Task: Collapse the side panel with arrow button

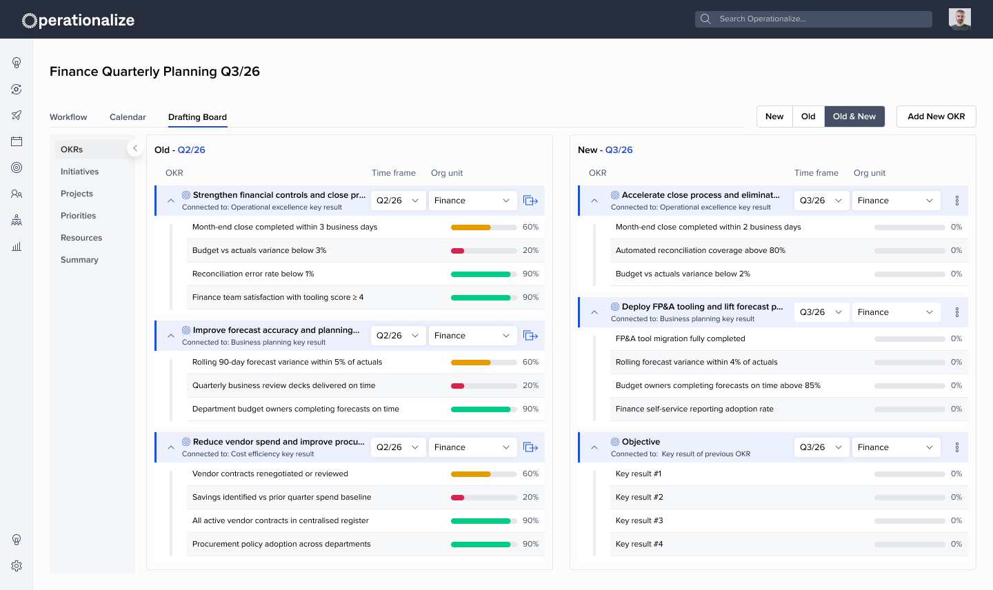Action: coord(135,148)
